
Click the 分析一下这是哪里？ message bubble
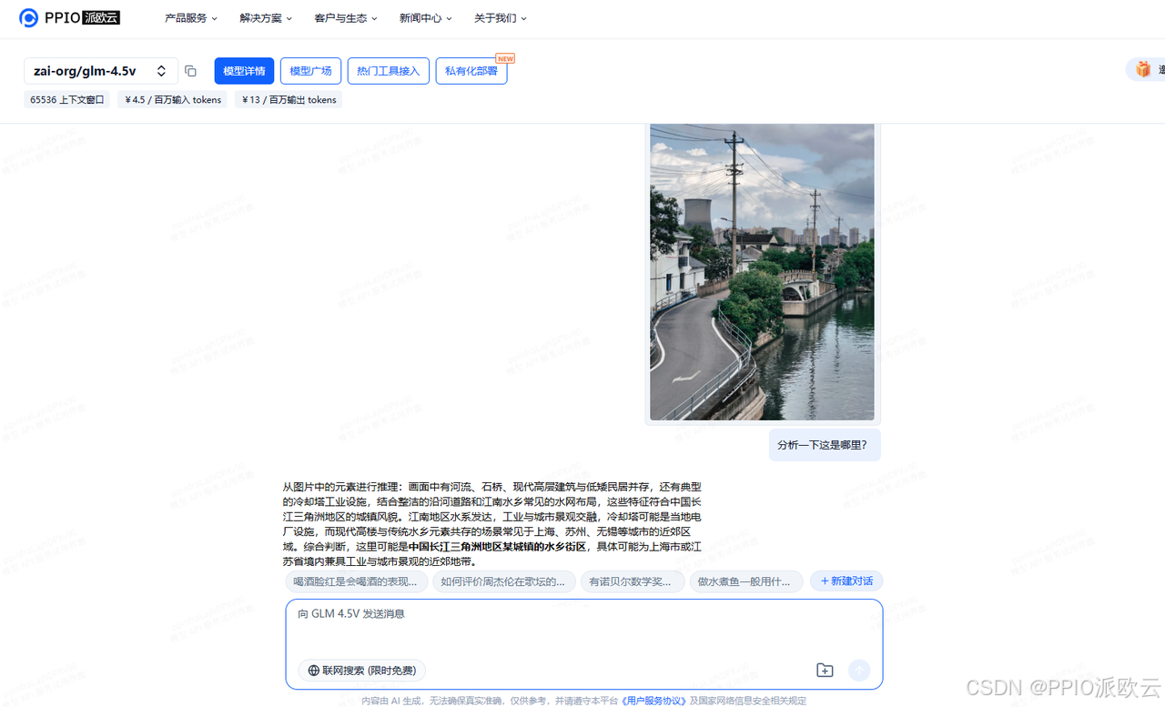point(824,446)
